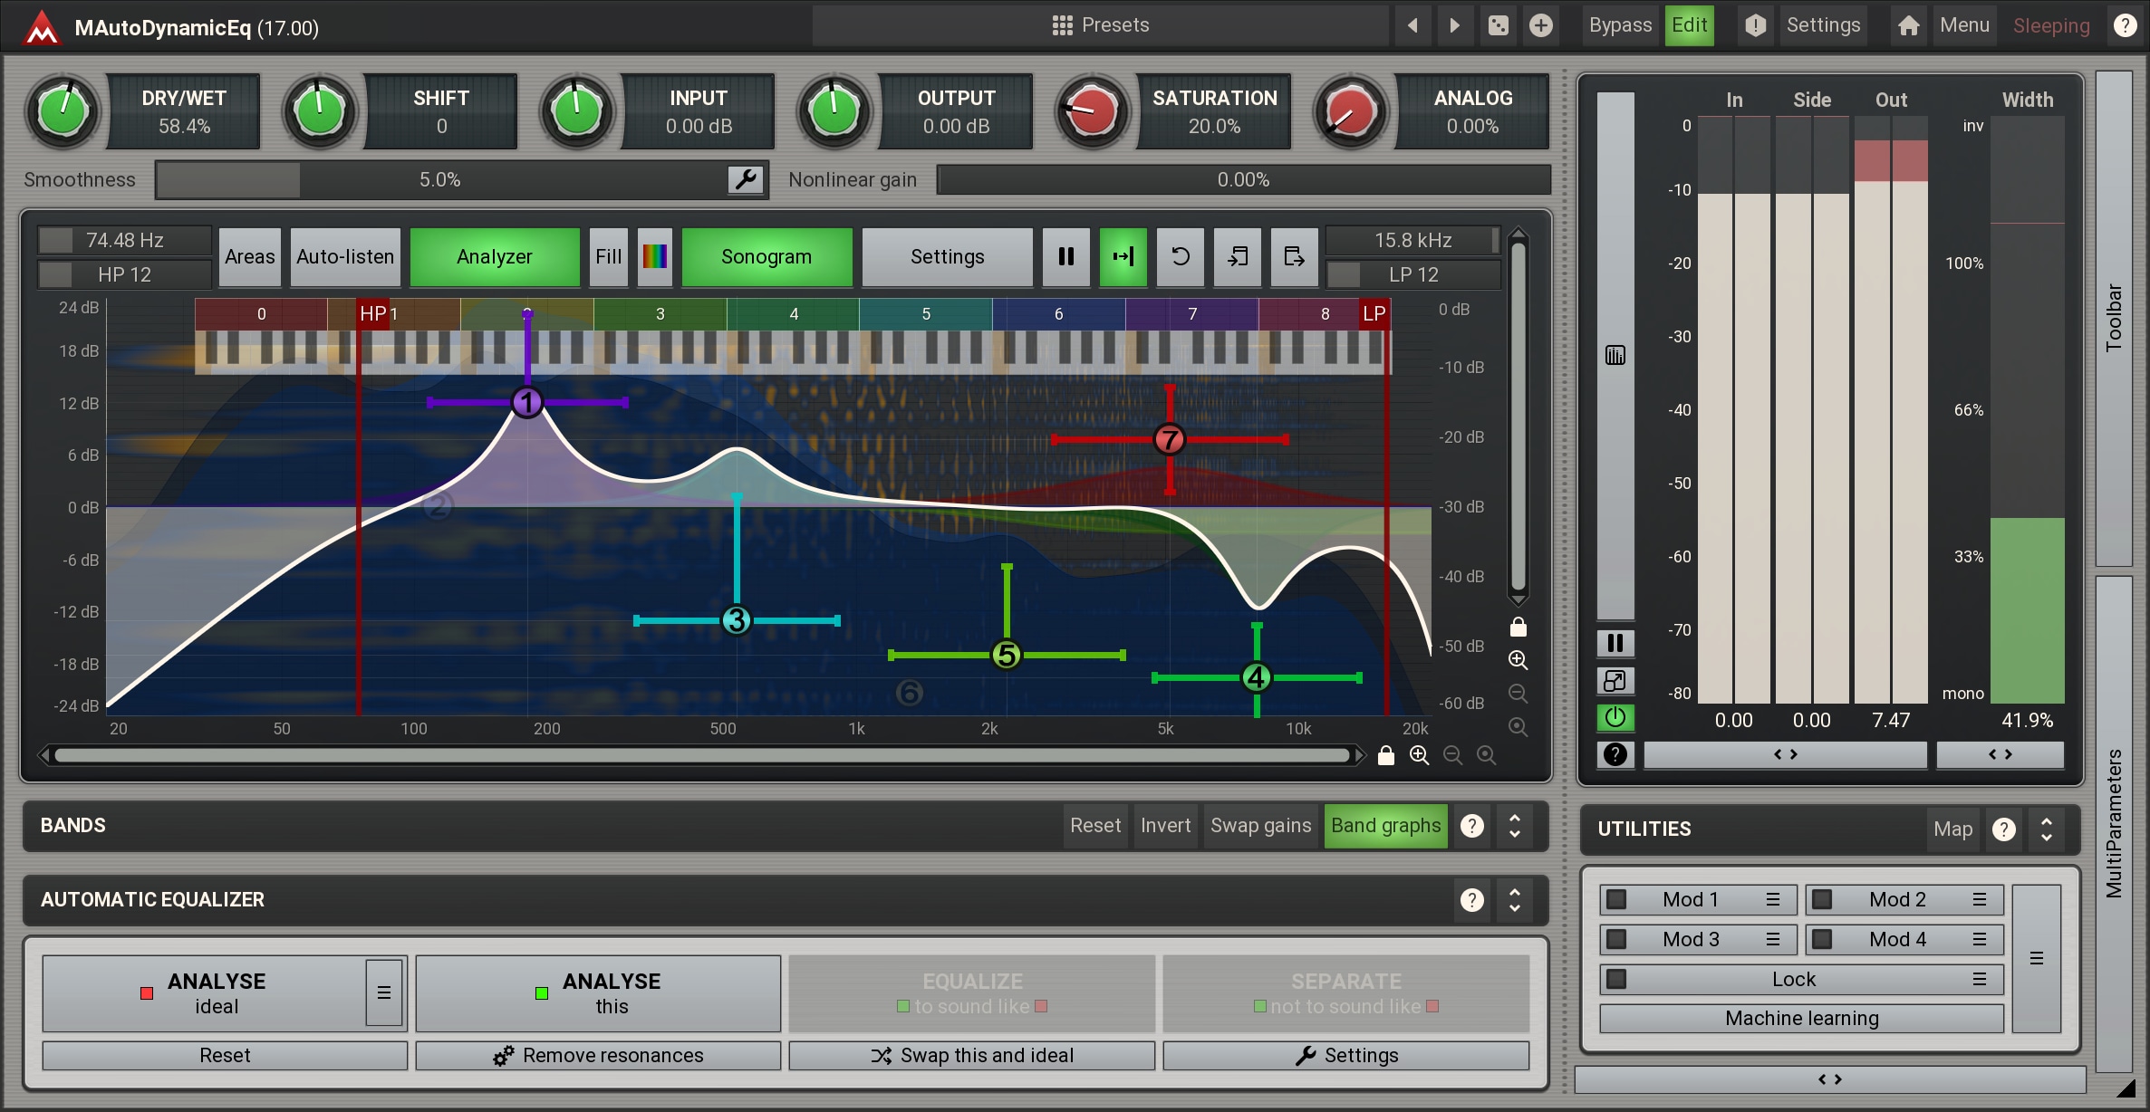The image size is (2150, 1112).
Task: Enable the Lock checkbox in Utilities
Action: pyautogui.click(x=1615, y=979)
